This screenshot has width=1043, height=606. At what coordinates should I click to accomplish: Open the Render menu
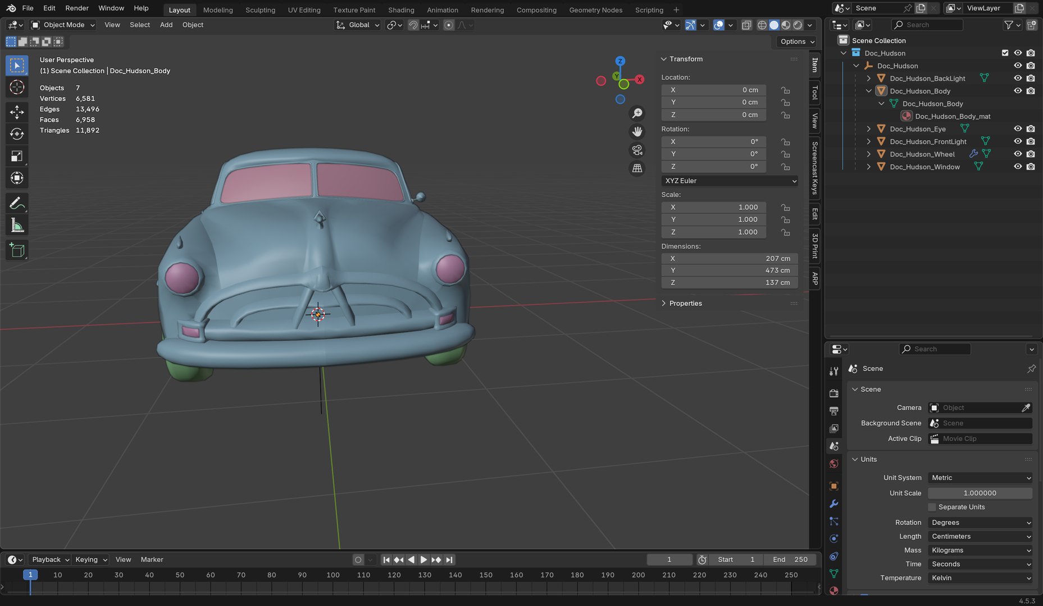pyautogui.click(x=77, y=8)
